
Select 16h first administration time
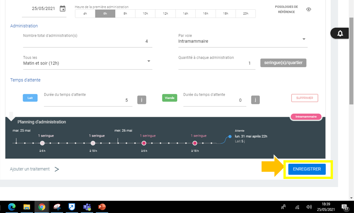click(206, 13)
